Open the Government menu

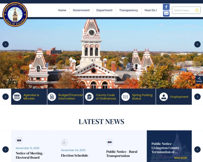click(x=81, y=10)
